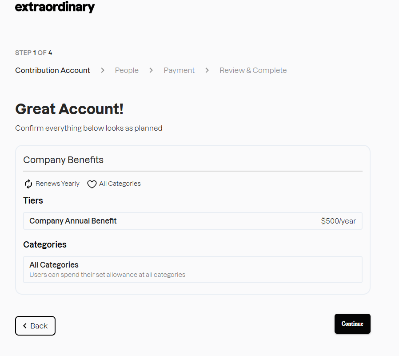Click the extraordinary logo

pyautogui.click(x=55, y=7)
